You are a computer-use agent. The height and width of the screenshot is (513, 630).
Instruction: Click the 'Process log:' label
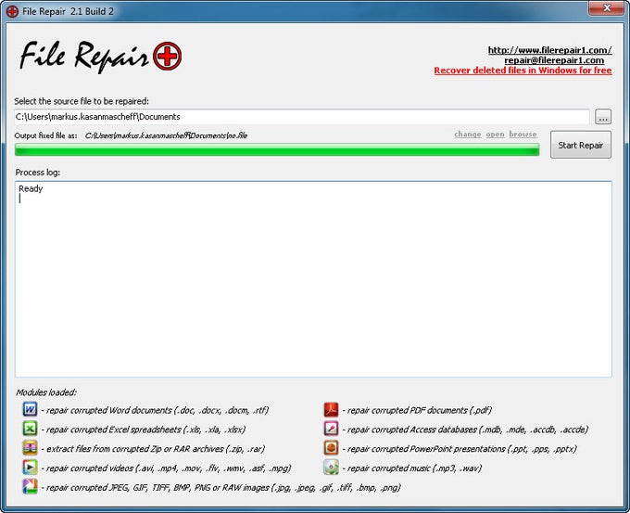point(38,173)
